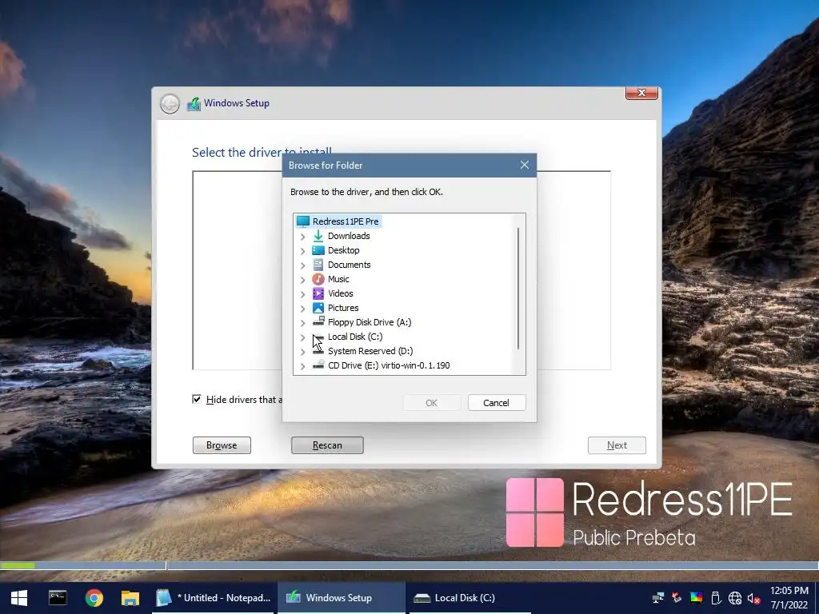Screen dimensions: 819x614
Task: Open File Explorer from the taskbar
Action: coord(130,598)
